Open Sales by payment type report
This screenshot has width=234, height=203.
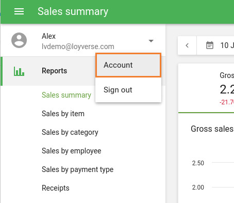[x=77, y=169]
